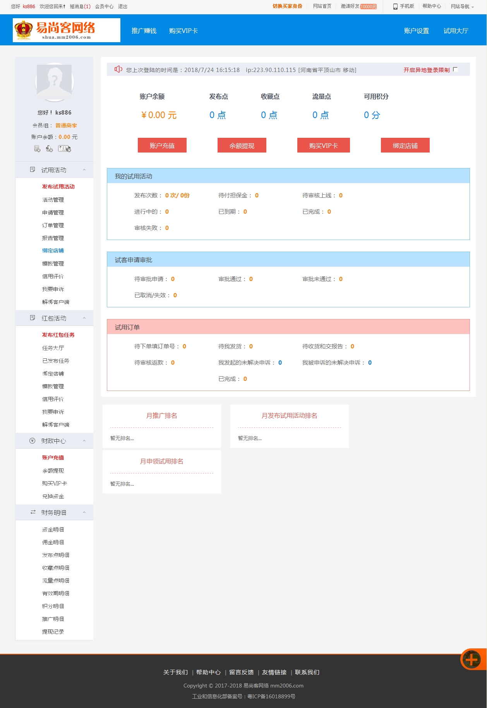Viewport: 487px width, 708px height.
Task: Click the unverified ID card icon
Action: click(x=64, y=149)
